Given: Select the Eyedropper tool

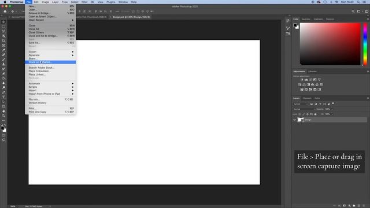Looking at the screenshot, I should tap(3, 50).
